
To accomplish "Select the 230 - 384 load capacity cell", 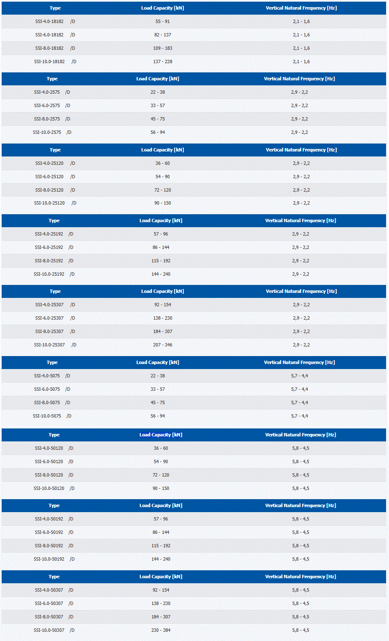I will pyautogui.click(x=161, y=630).
